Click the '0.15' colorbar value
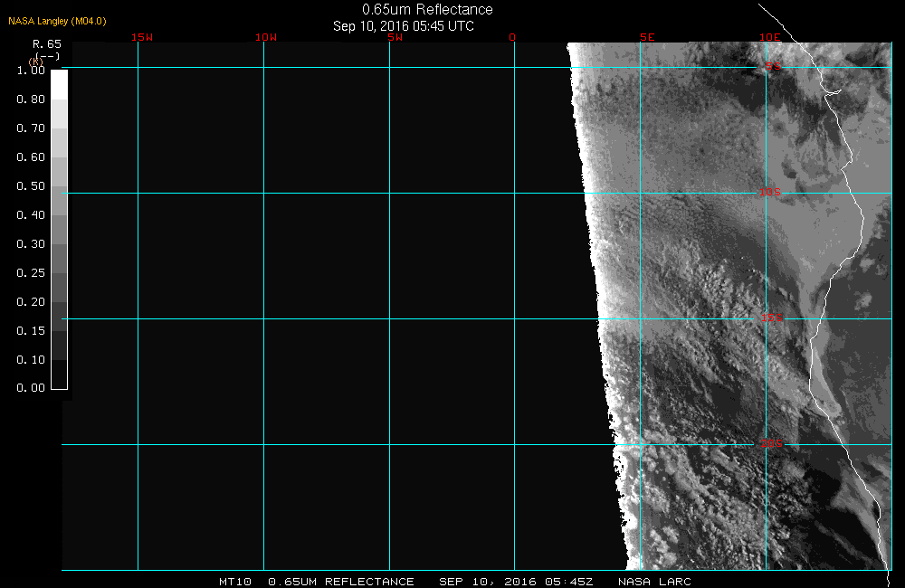905x588 pixels. (31, 331)
